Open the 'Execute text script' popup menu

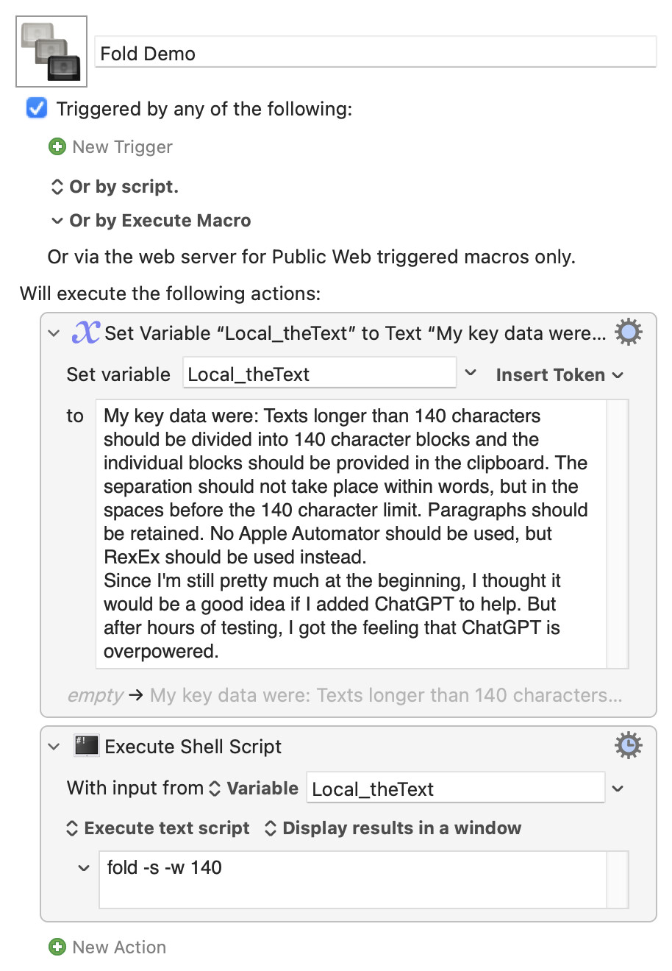158,828
